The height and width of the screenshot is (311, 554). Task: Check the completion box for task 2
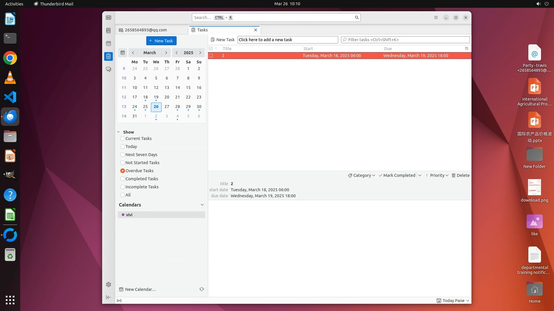click(x=211, y=56)
